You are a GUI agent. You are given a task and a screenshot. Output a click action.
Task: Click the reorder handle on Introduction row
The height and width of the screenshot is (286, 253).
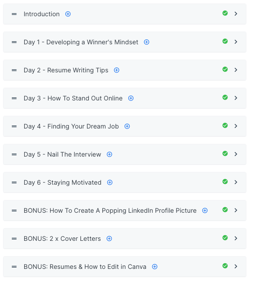[x=14, y=14]
